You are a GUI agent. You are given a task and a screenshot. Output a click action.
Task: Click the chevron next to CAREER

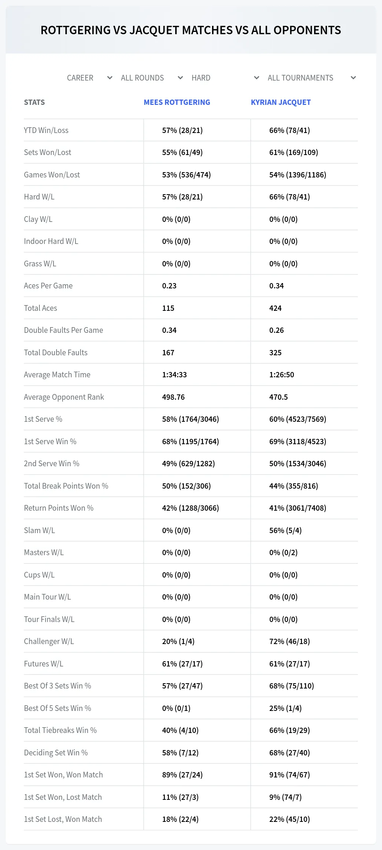(x=110, y=78)
